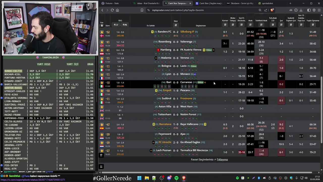
Task: Open the Barcelona team link
Action: tap(165, 124)
